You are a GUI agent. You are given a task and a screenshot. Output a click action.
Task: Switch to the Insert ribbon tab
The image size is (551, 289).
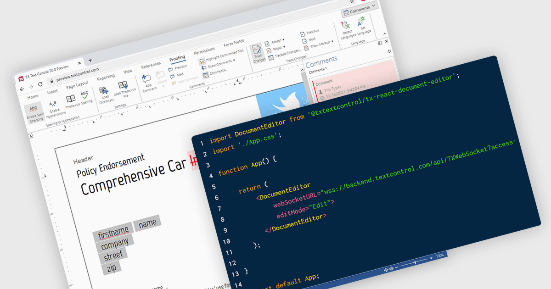click(x=52, y=92)
